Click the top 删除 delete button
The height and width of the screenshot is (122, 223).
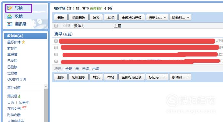(x=61, y=18)
